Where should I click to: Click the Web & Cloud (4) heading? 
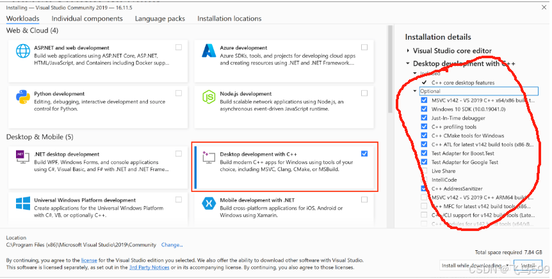tap(32, 31)
